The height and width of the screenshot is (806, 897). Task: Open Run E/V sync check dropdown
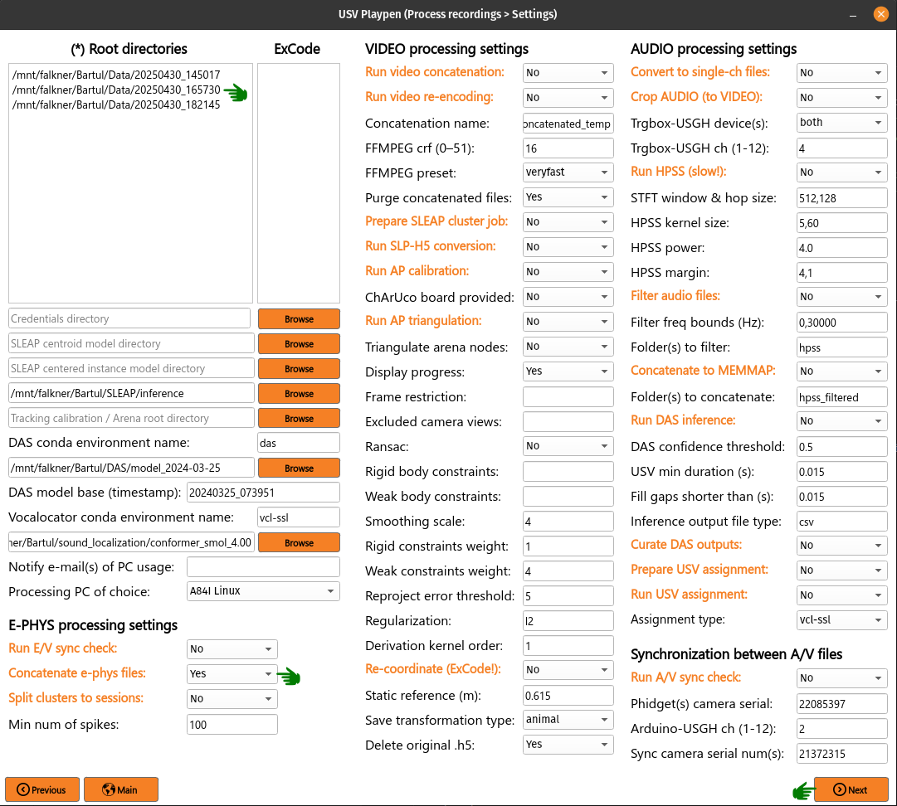(x=232, y=648)
